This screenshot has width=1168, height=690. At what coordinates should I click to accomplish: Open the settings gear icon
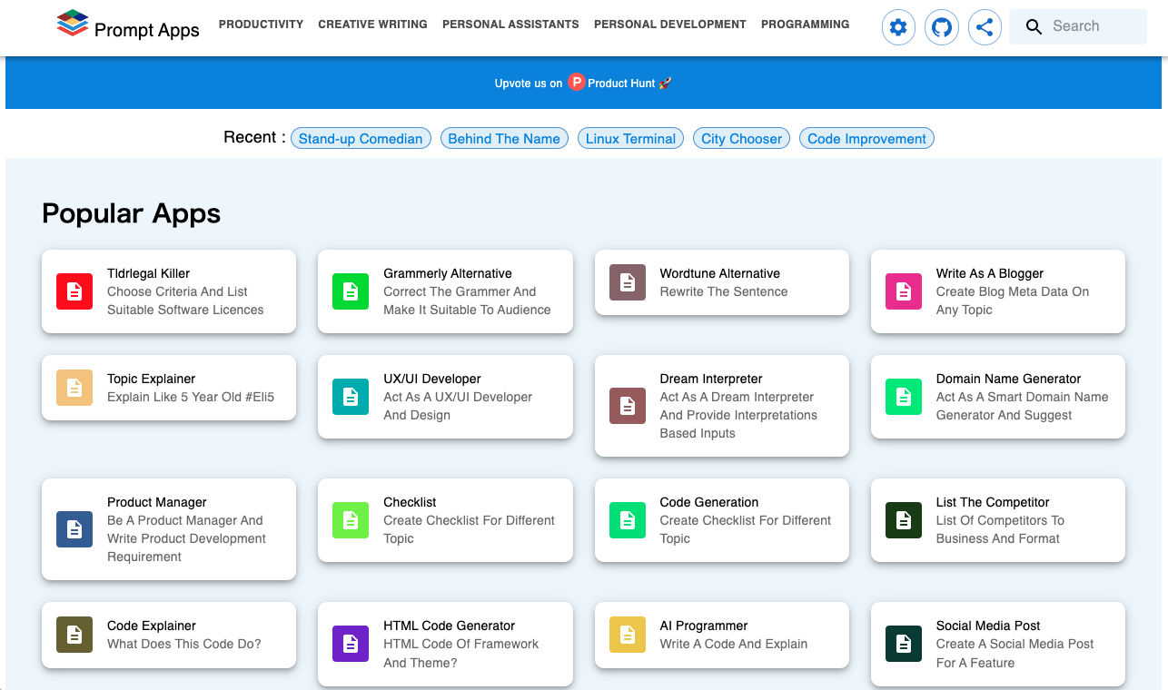(898, 28)
